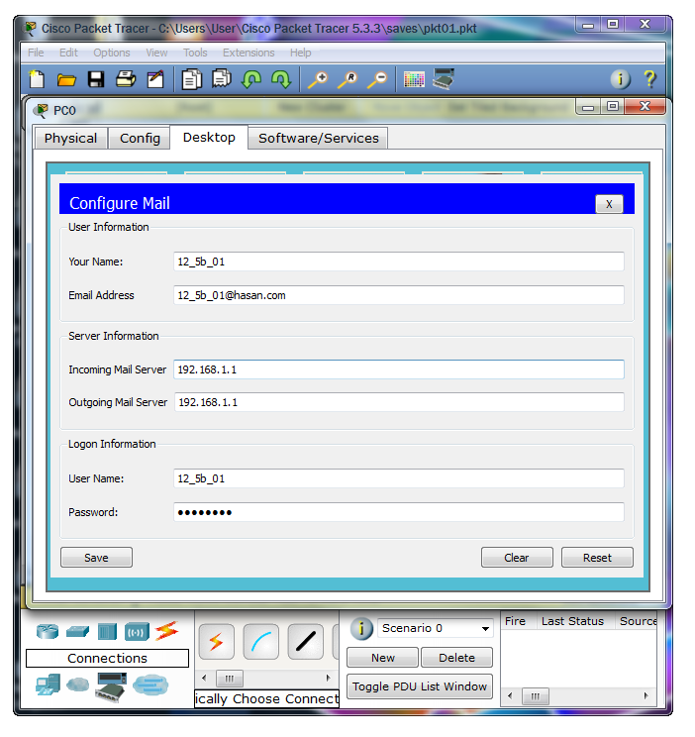695x737 pixels.
Task: Zoom in with the plus magnifier icon
Action: (318, 79)
